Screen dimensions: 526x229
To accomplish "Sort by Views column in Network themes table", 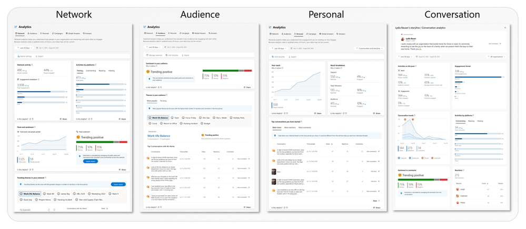I will [x=105, y=208].
